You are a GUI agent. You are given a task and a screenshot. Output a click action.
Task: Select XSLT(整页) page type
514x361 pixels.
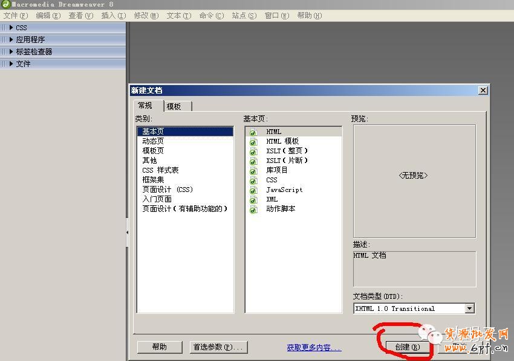(293, 151)
